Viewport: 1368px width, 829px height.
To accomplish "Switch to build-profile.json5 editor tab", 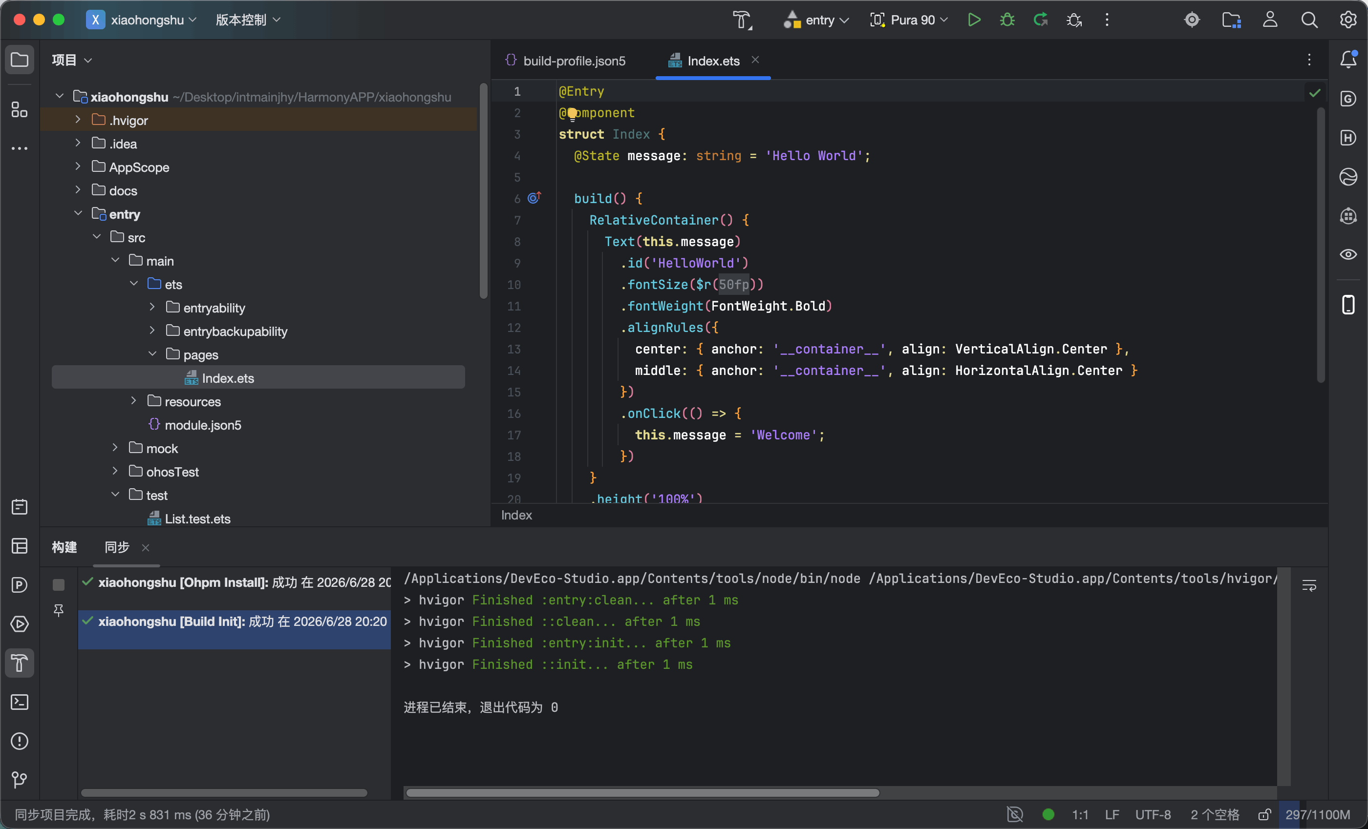I will click(566, 61).
